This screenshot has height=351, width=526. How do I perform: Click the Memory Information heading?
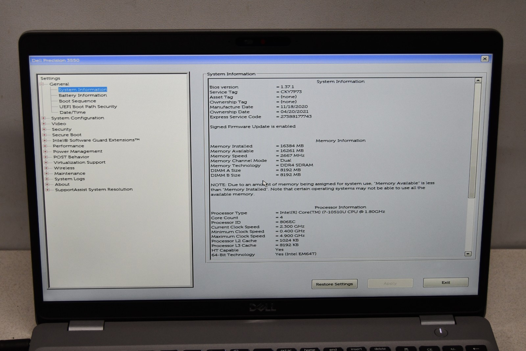[341, 141]
